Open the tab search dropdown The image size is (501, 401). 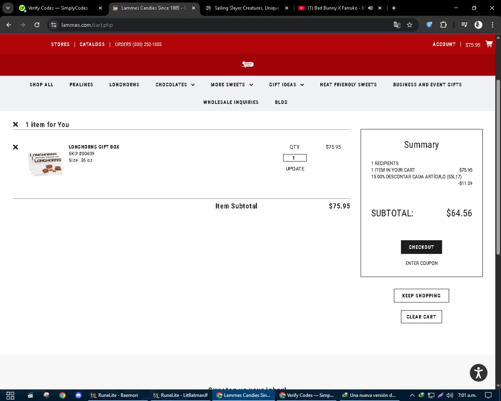[8, 8]
